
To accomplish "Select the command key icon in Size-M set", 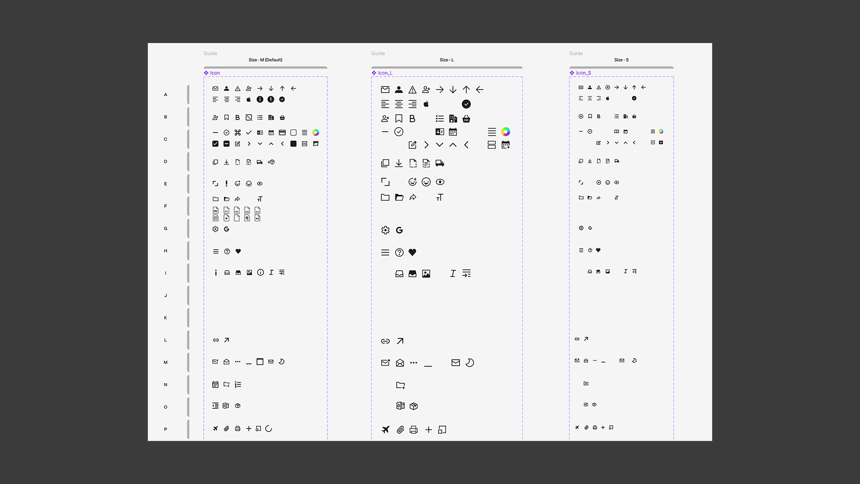I will click(237, 133).
